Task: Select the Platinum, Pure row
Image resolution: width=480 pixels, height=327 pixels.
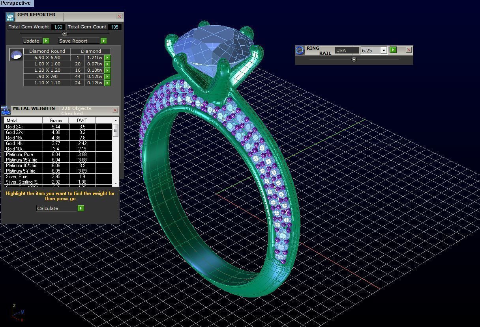Action: click(58, 154)
